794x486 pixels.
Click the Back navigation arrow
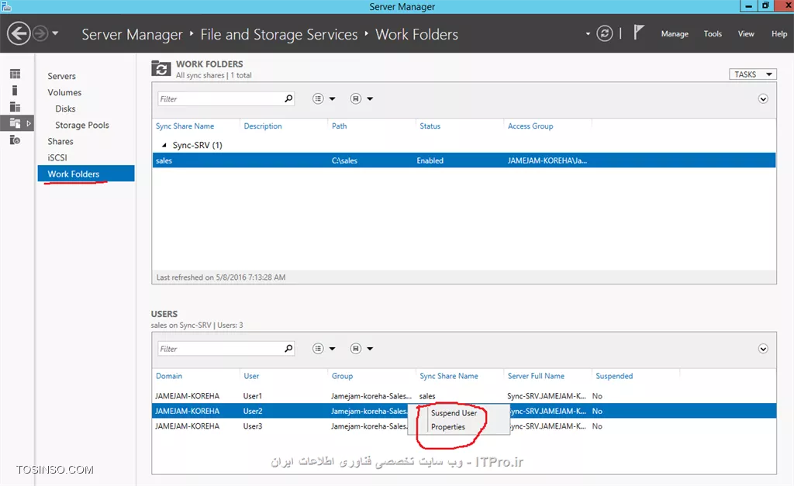click(x=19, y=34)
